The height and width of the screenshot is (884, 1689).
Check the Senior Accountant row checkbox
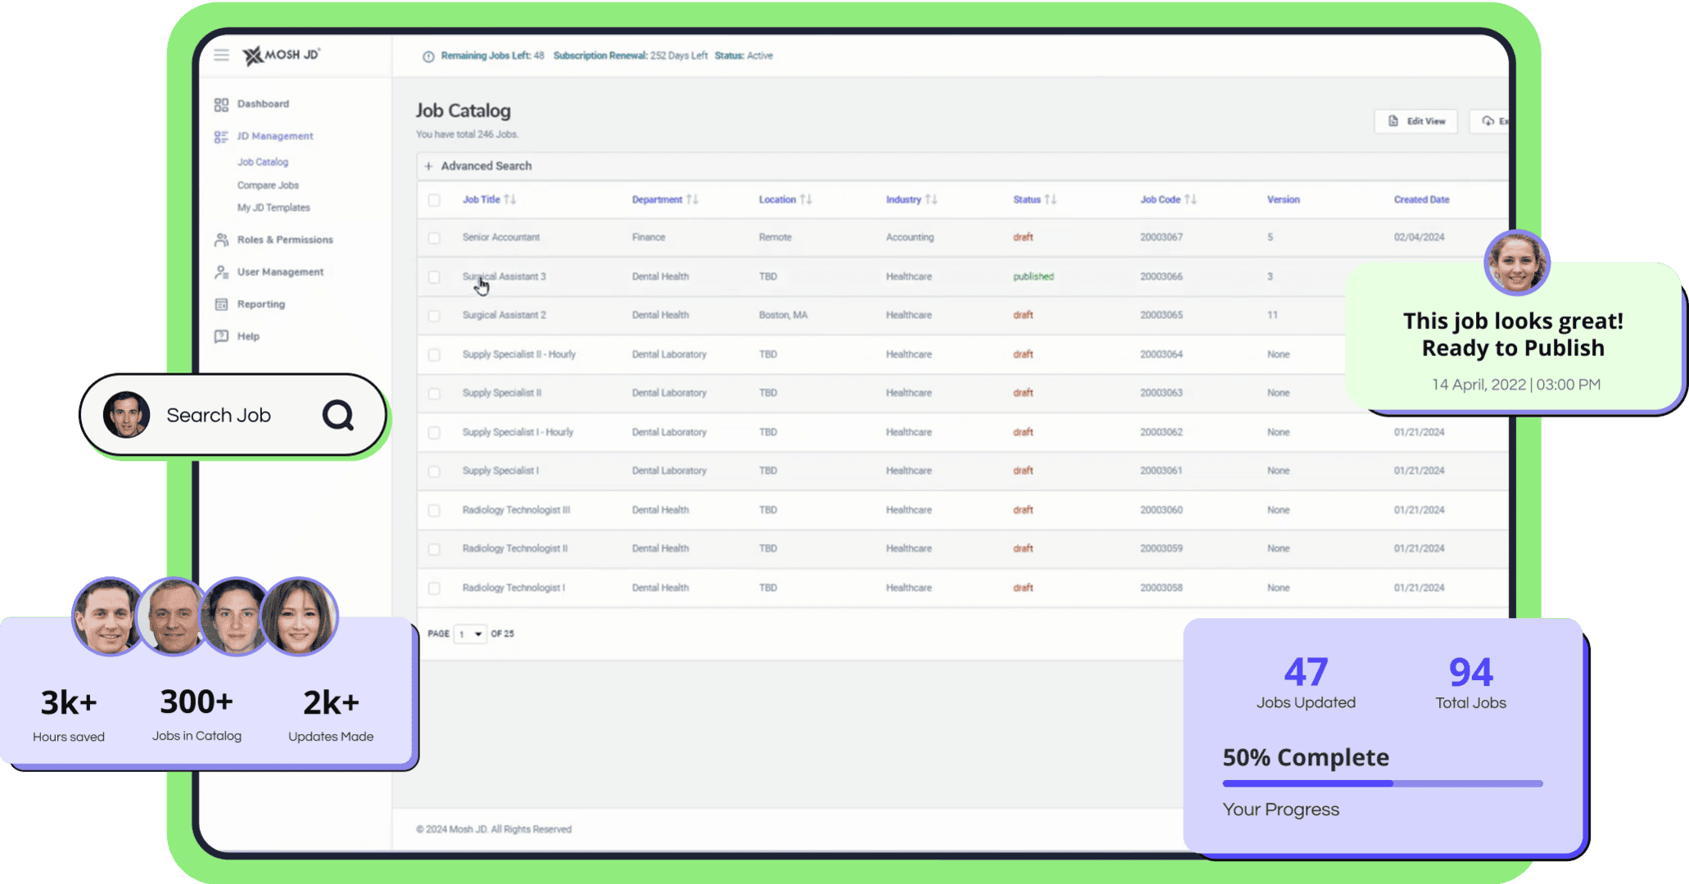tap(434, 238)
